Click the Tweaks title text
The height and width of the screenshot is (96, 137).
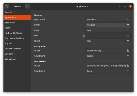[x=17, y=6]
